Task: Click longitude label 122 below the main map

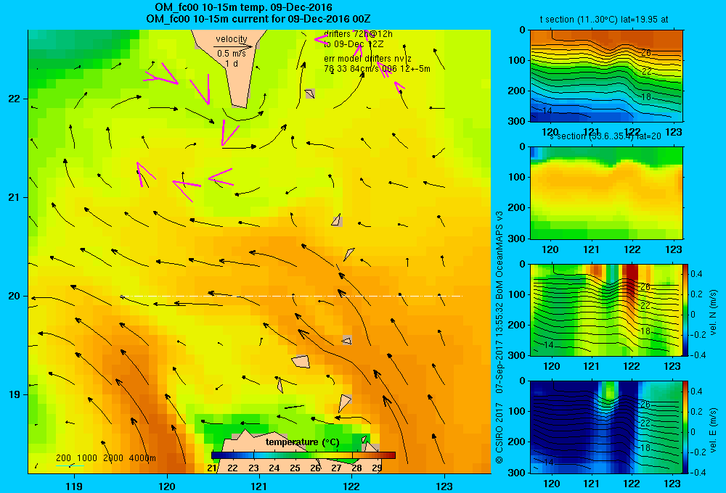Action: tap(352, 486)
